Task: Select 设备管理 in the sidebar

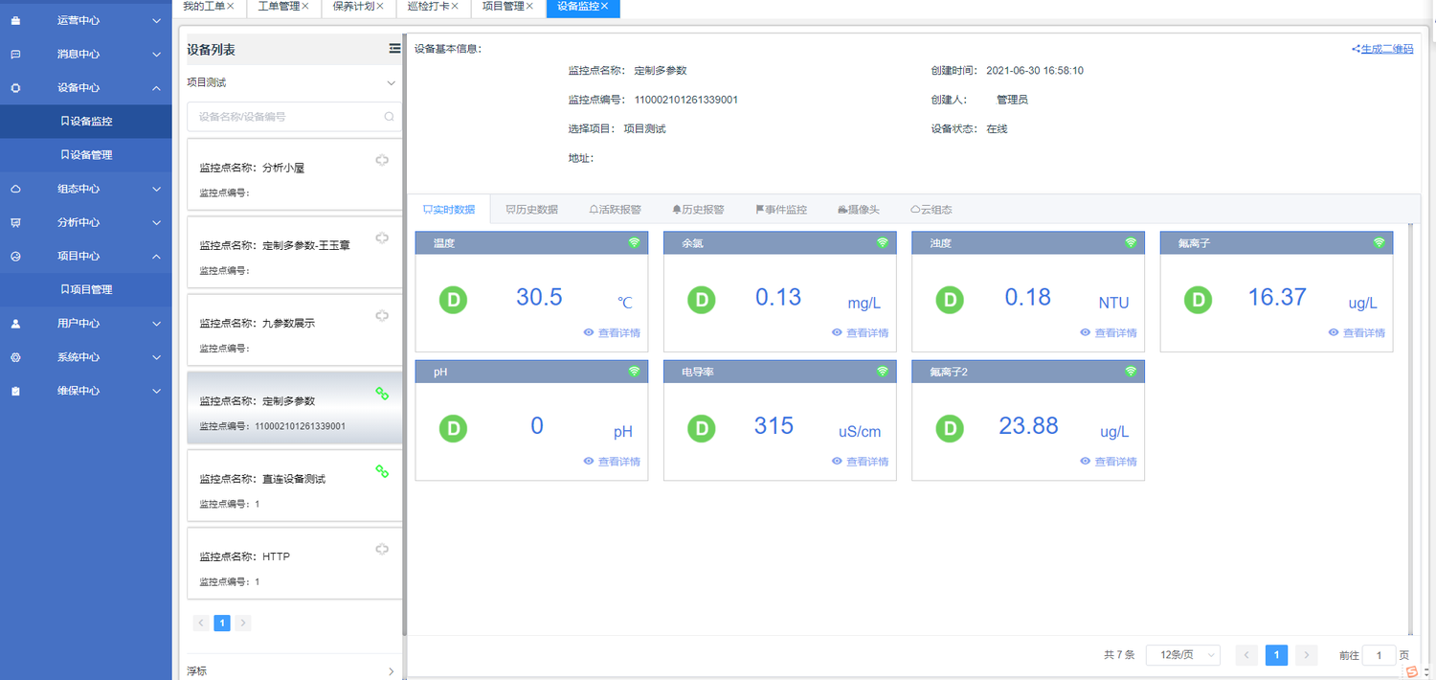Action: click(86, 155)
